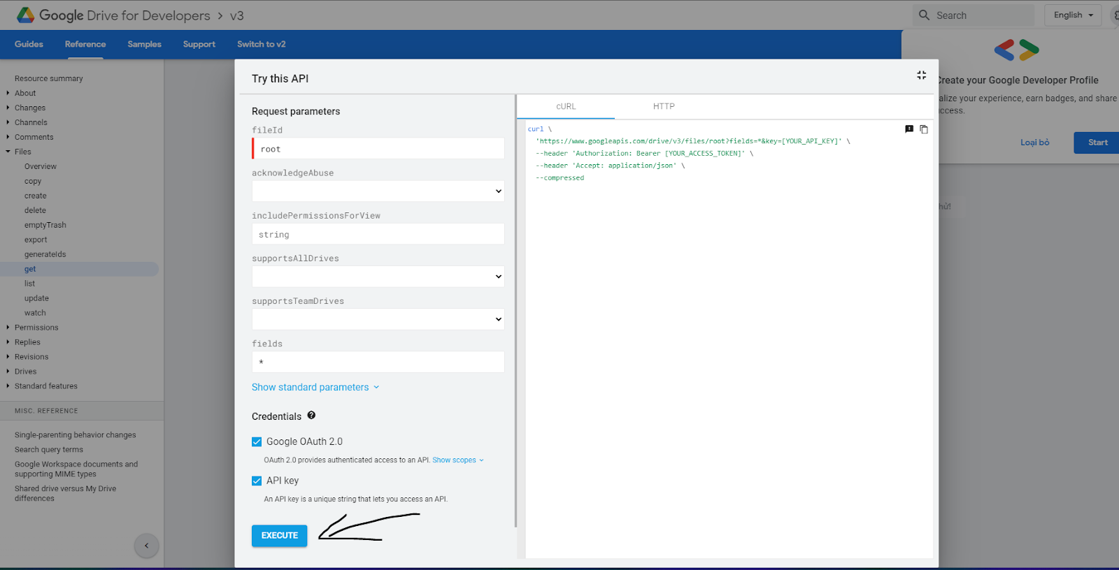Click the Search box in header
Viewport: 1119px width, 570px height.
(x=974, y=15)
